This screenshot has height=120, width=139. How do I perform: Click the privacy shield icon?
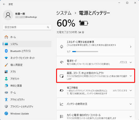click(6, 106)
